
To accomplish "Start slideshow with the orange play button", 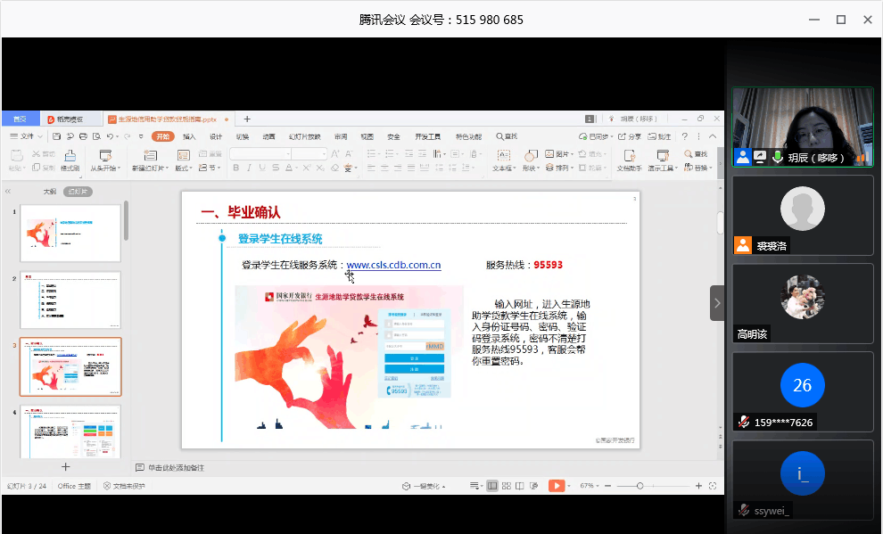I will [556, 486].
